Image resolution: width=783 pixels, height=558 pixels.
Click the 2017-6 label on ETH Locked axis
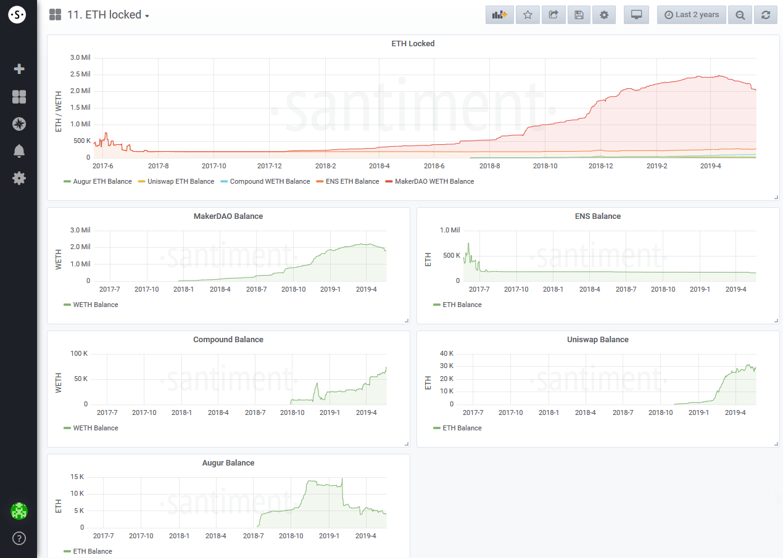pos(103,166)
